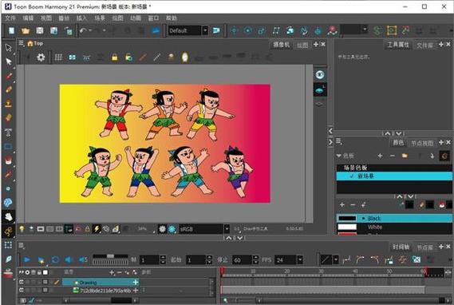Open the empty dropdown in the top toolbar
Screen dimensions: 454x305
pyautogui.click(x=353, y=30)
